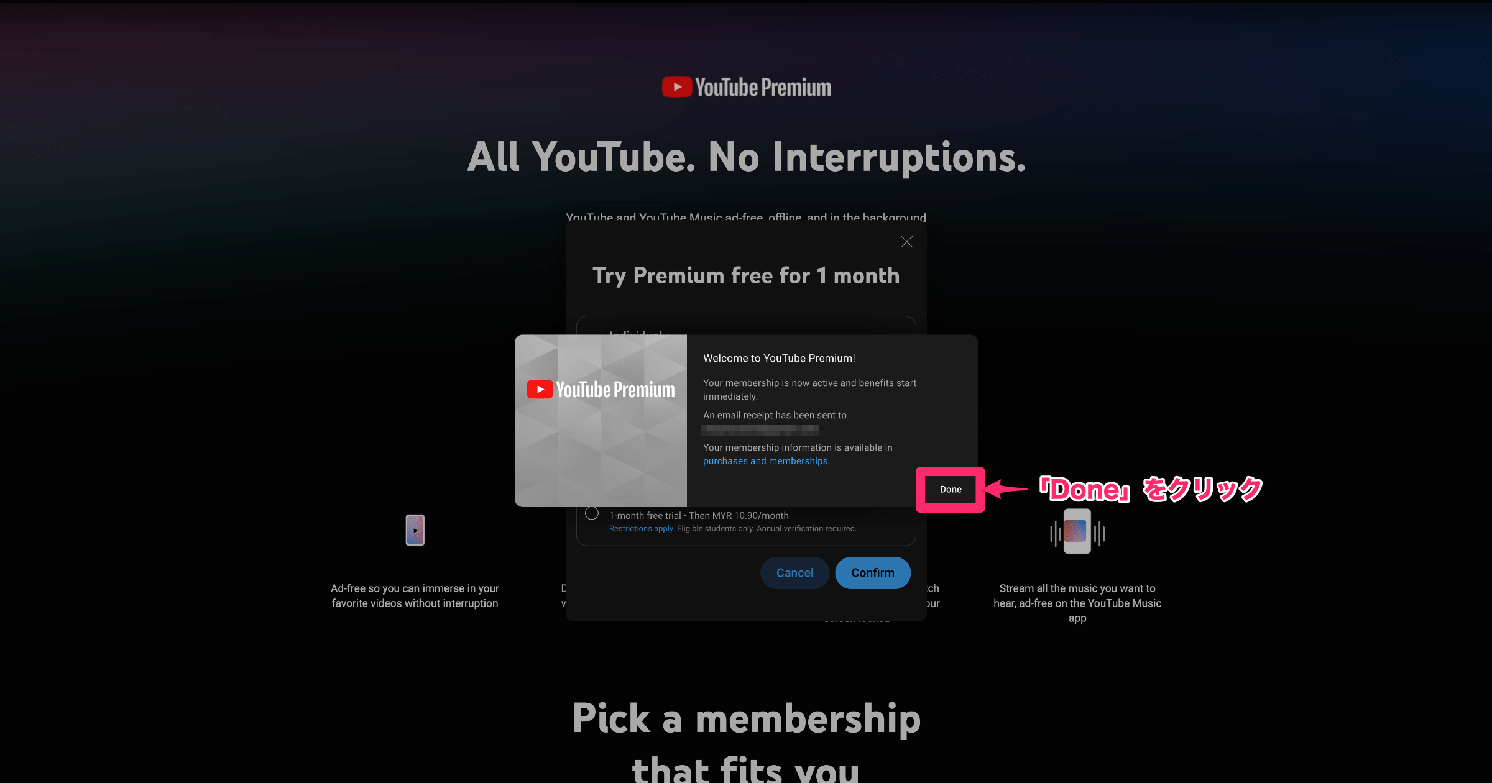
Task: Click the purple phone icon bottom left area
Action: (415, 531)
